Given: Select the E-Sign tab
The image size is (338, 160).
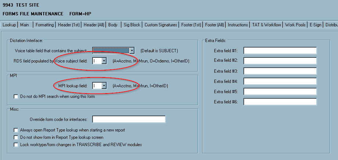Looking at the screenshot, I should click(x=315, y=25).
